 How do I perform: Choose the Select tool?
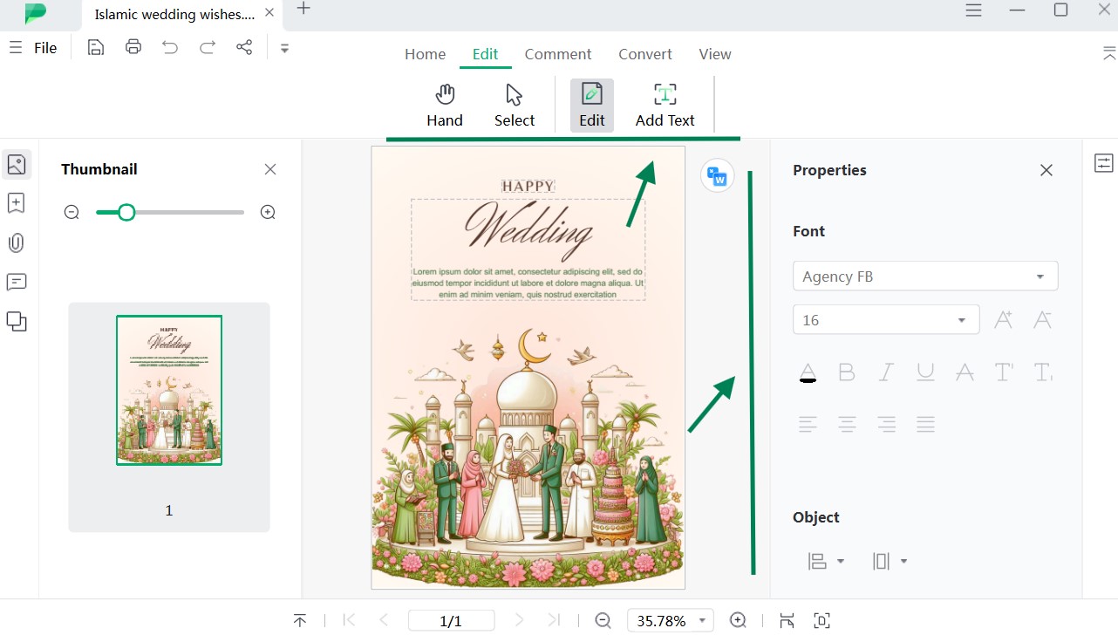515,106
